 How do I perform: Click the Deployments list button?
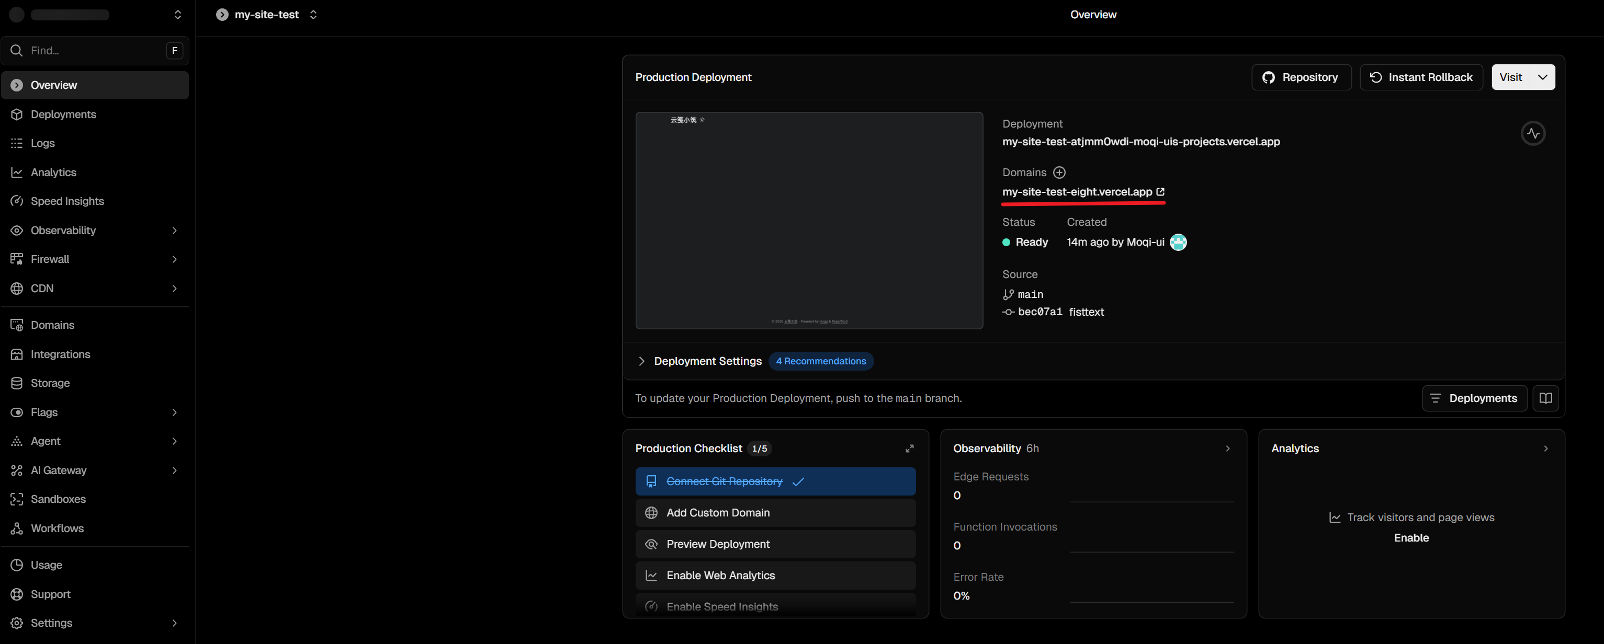click(1474, 398)
